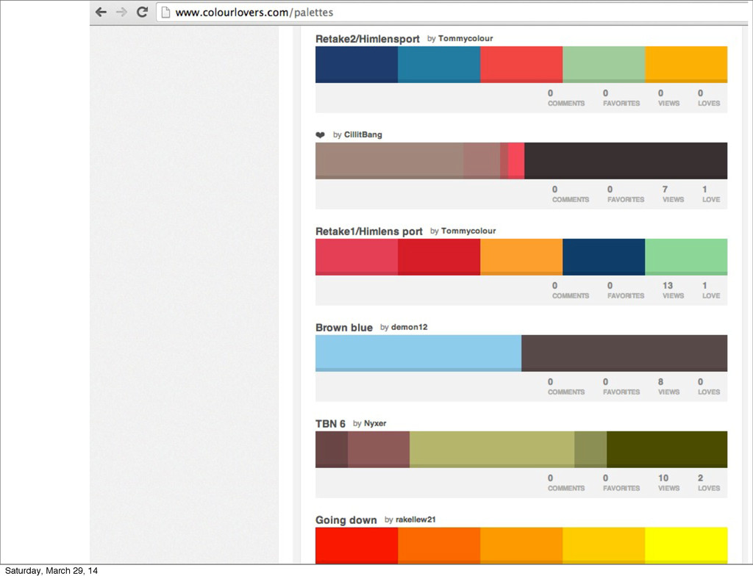Select navy blue swatch in Retake2/Himlensport
Screen dimensions: 753x579
click(x=357, y=65)
